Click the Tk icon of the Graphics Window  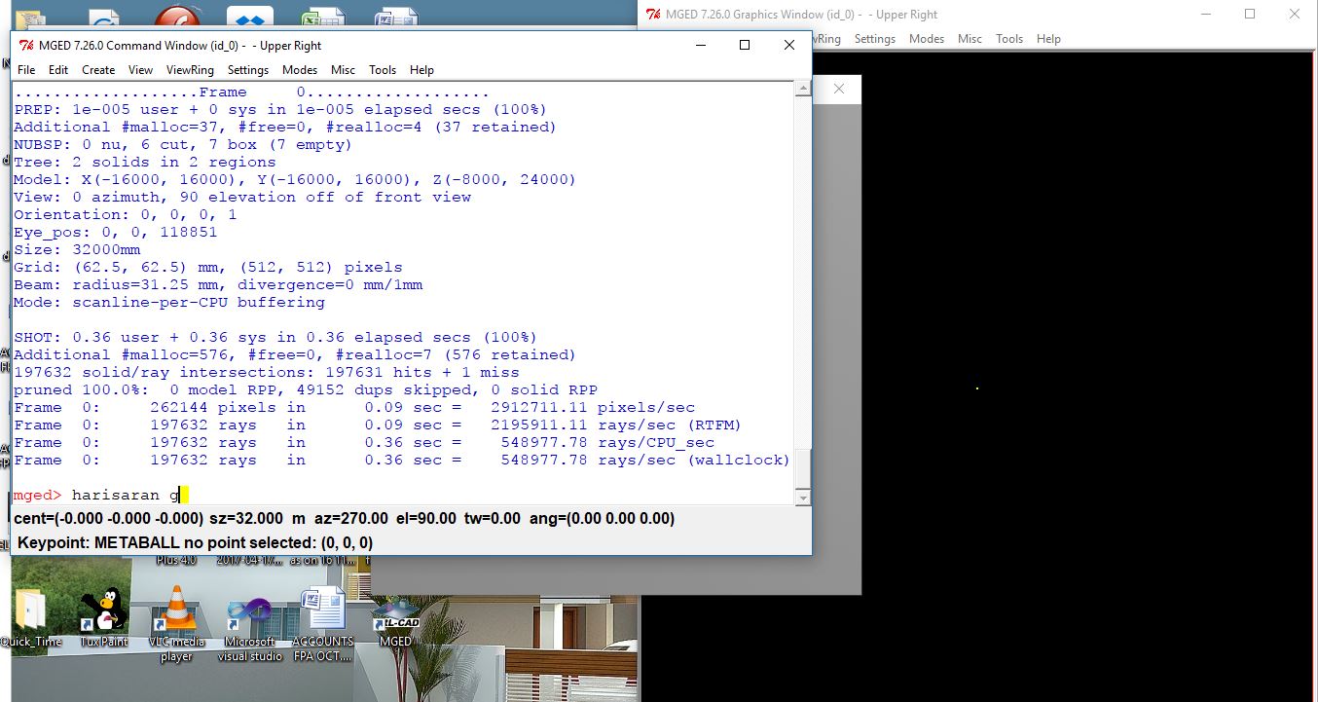click(x=654, y=14)
